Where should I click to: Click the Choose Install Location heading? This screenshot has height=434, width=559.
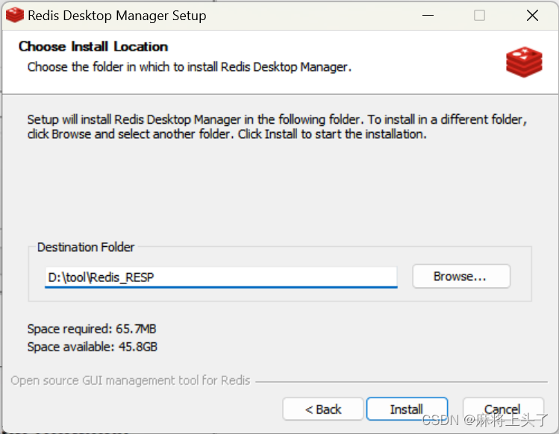93,46
